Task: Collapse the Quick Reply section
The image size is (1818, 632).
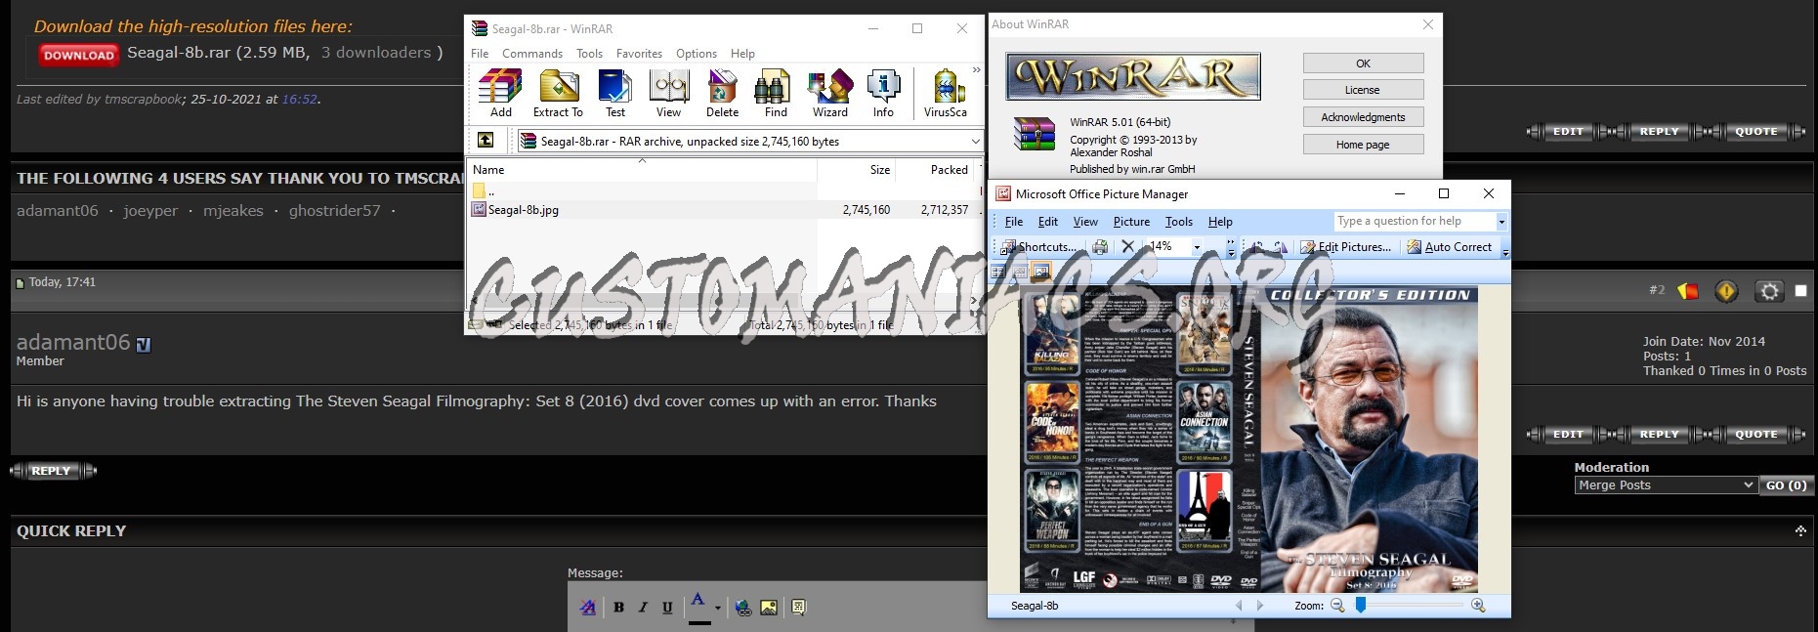Action: pyautogui.click(x=1800, y=530)
